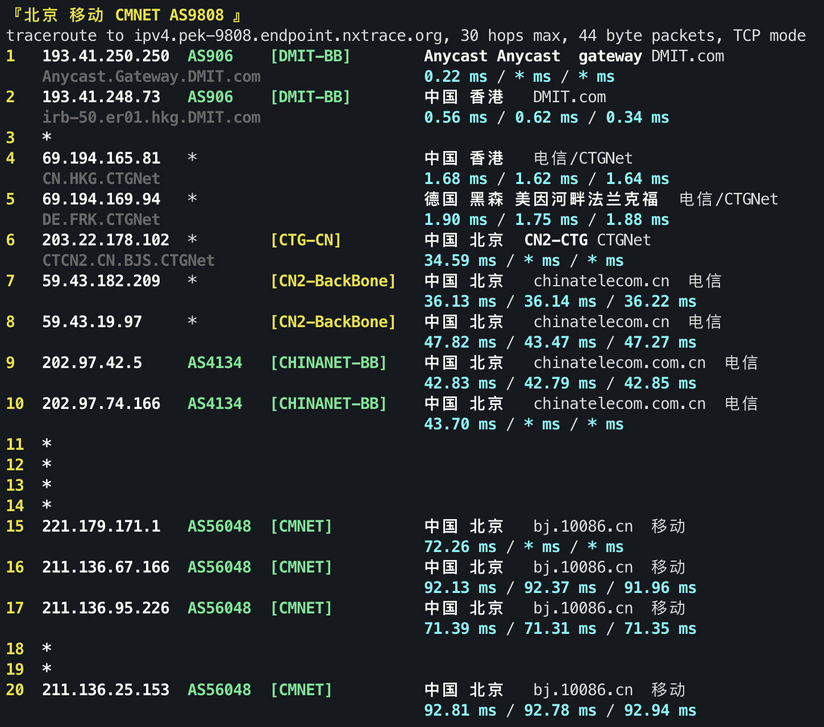Click hostname Anycast.Gateway.DMIT.com
The image size is (824, 727).
click(151, 77)
